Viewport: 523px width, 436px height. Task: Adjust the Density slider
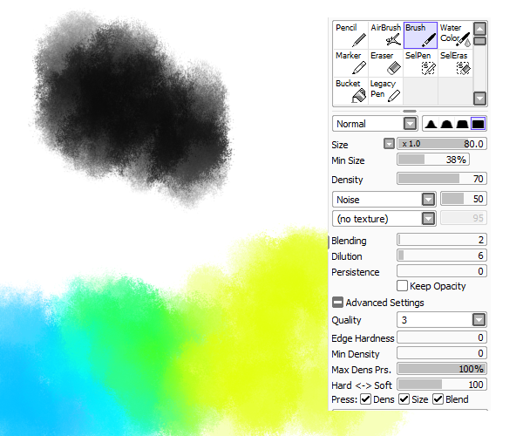442,179
